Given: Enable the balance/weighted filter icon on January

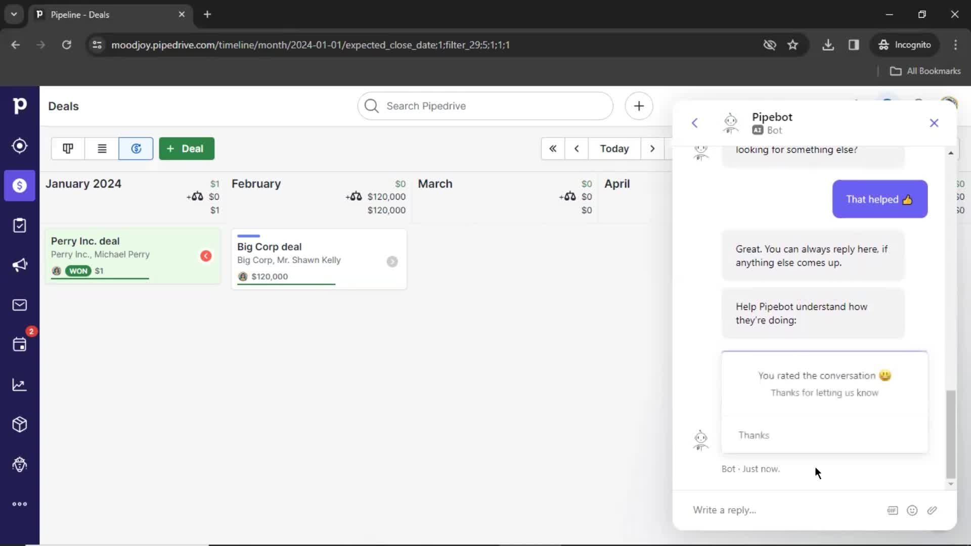Looking at the screenshot, I should coord(197,196).
